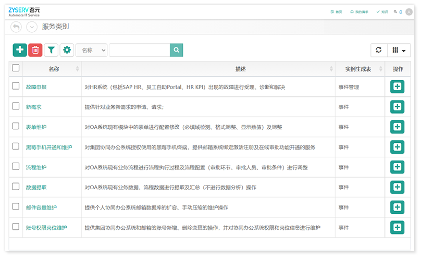421x258 pixels.
Task: Open the 名称 search field dropdown
Action: [92, 50]
